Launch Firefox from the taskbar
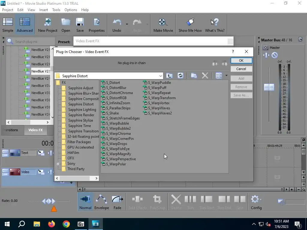The width and height of the screenshot is (307, 230). tap(52, 224)
